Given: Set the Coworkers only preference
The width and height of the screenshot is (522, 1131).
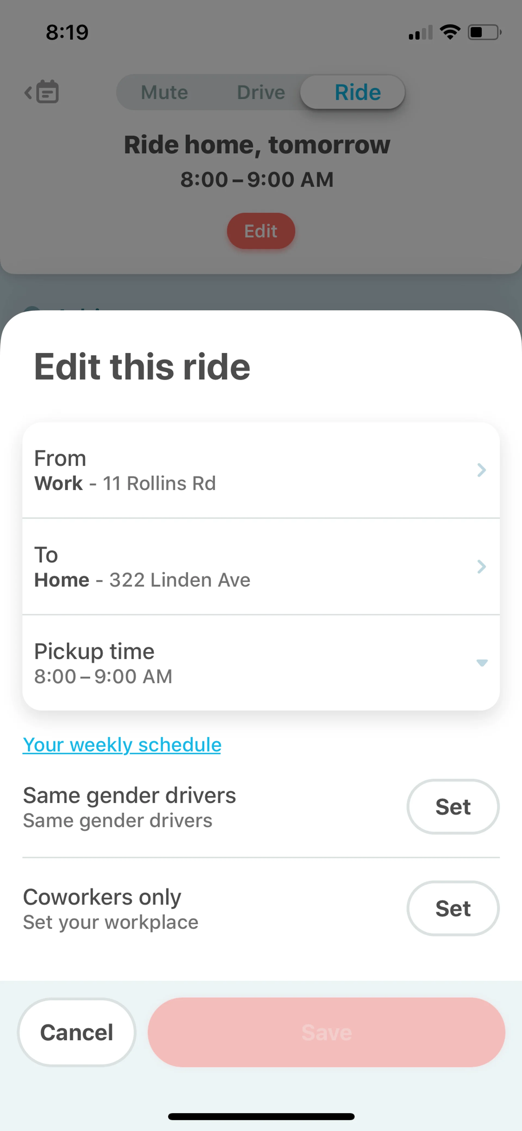Looking at the screenshot, I should point(453,908).
